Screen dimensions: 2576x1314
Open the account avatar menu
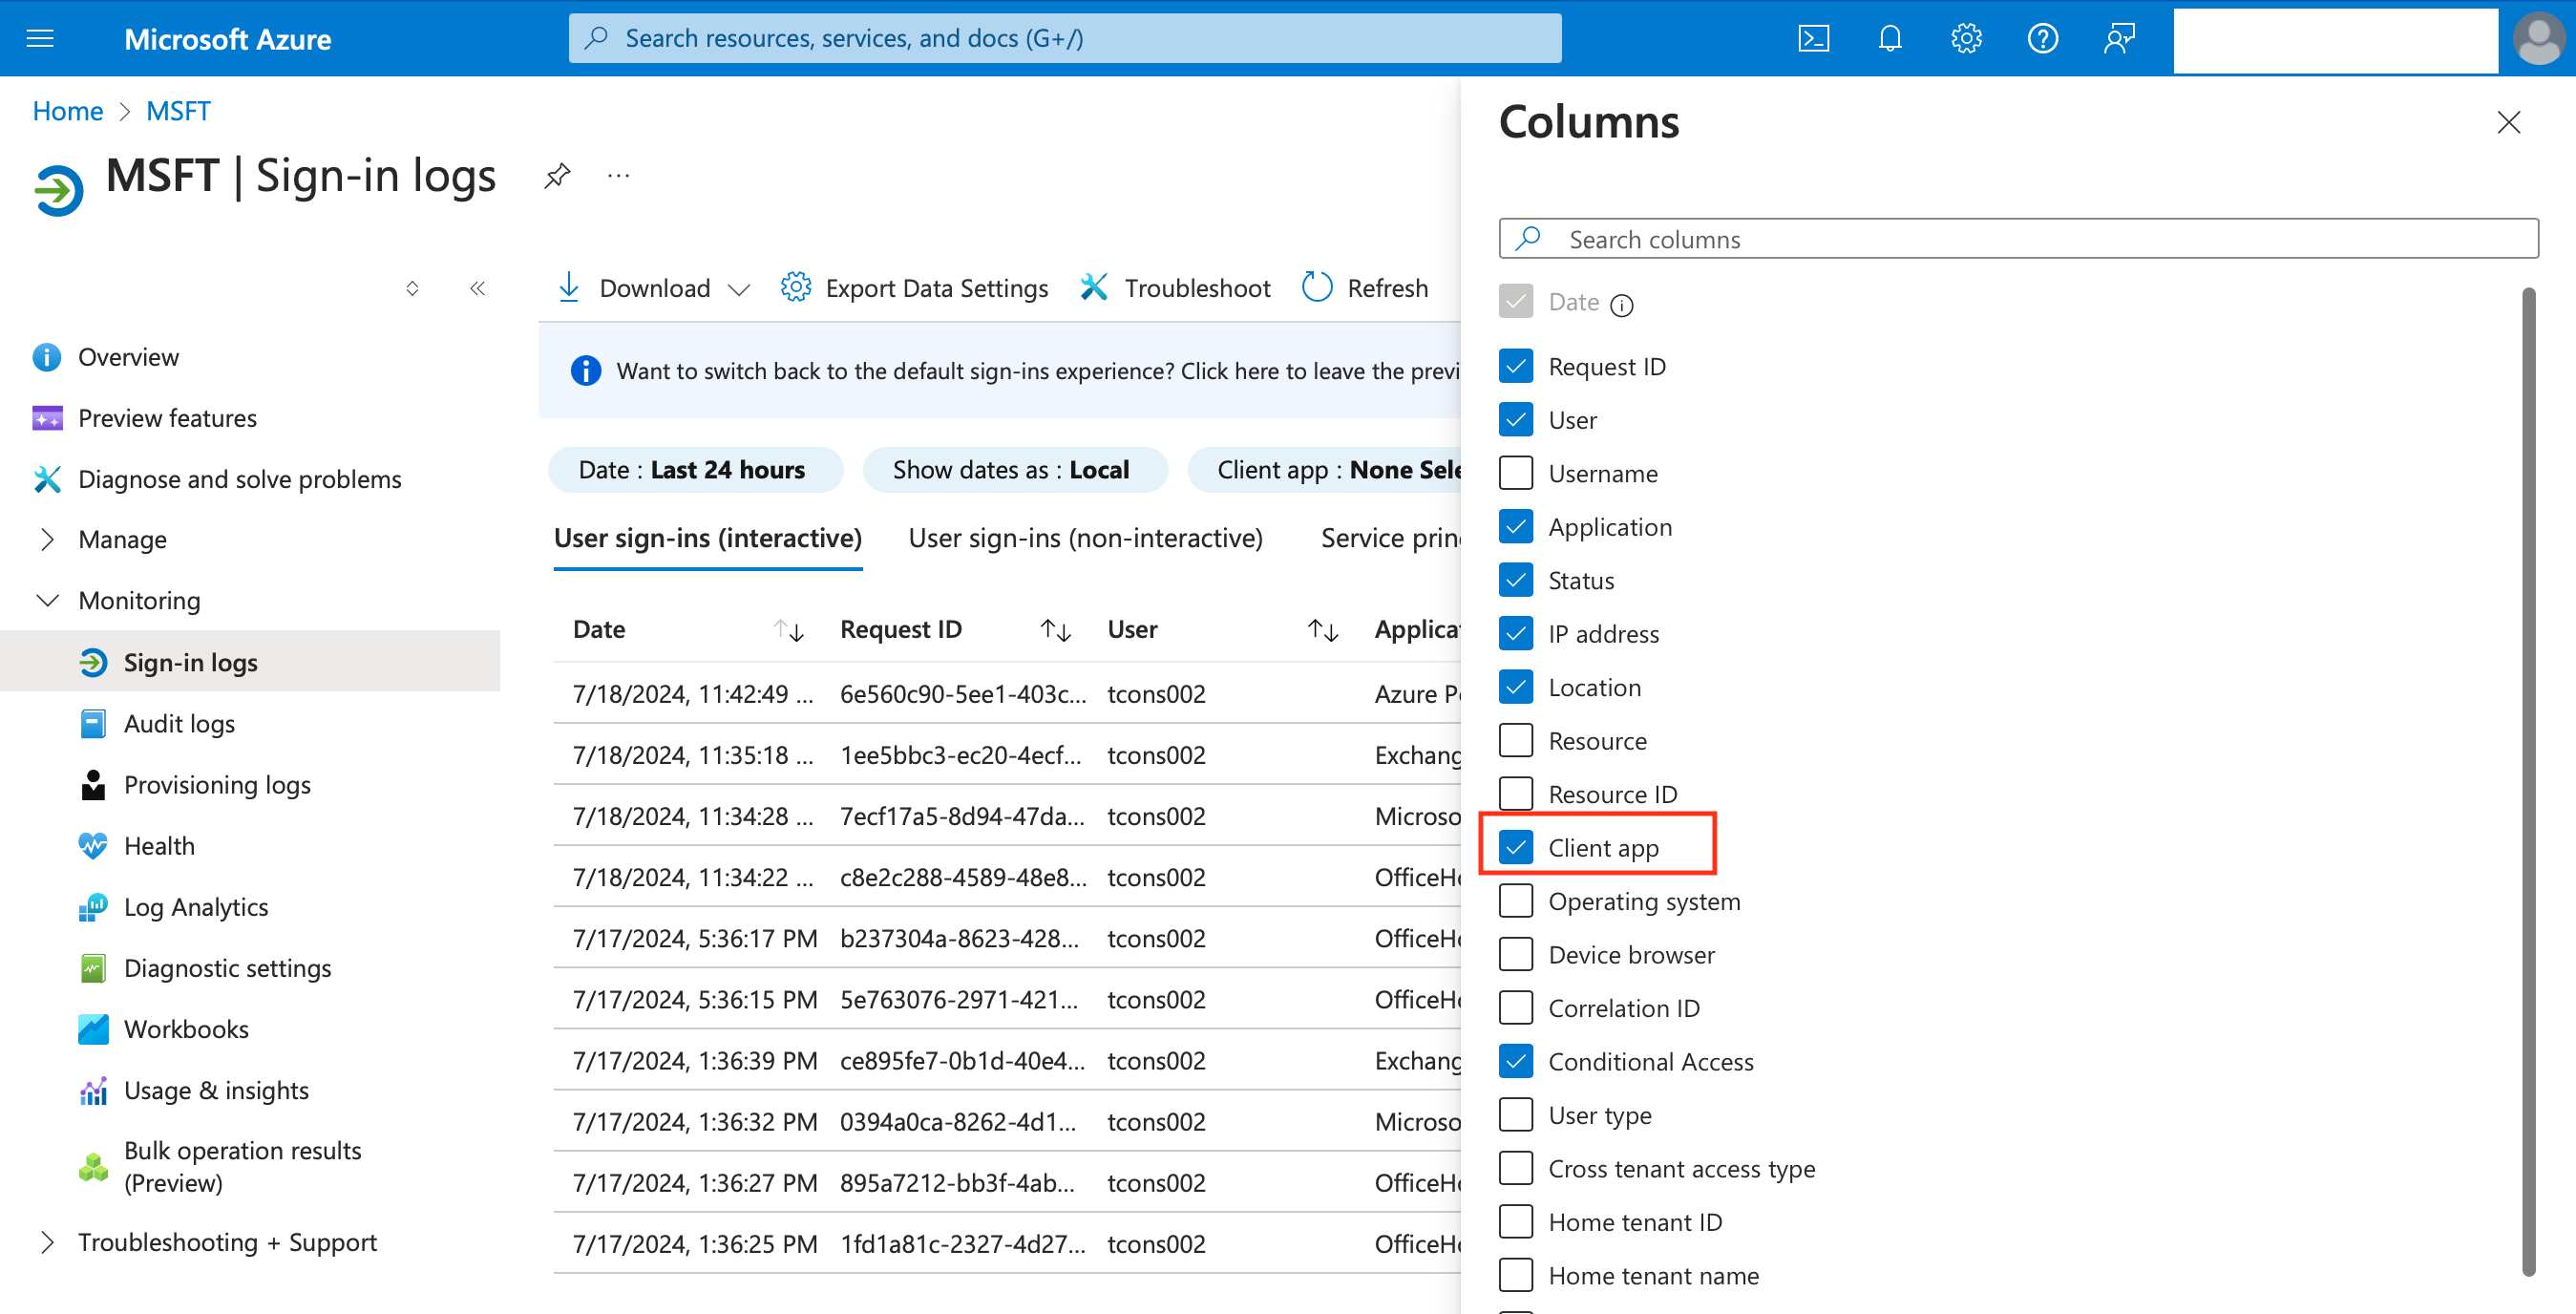[x=2538, y=38]
